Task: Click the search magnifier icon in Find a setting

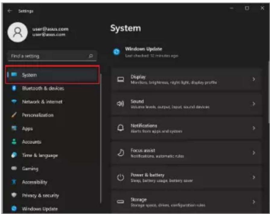Action: [91, 56]
